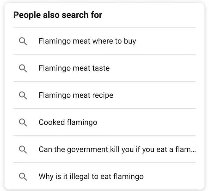Screen dimensions: 209x191
Task: Select 'Why is it illegal to eat flamingo'
Action: [x=91, y=177]
